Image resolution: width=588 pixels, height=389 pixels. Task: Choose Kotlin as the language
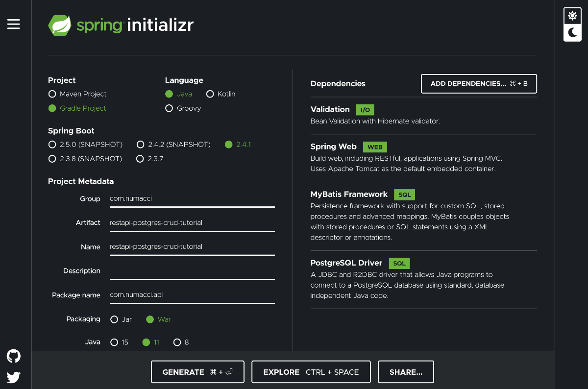pyautogui.click(x=220, y=94)
